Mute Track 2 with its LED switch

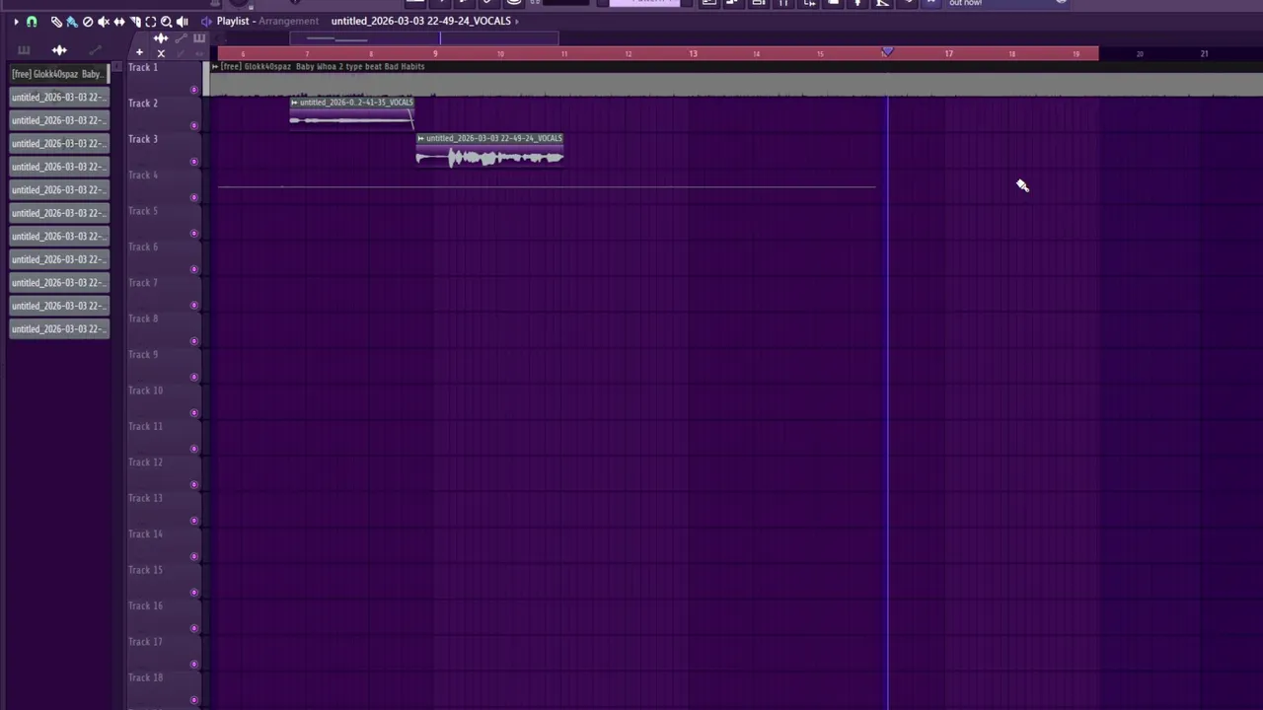(x=194, y=125)
